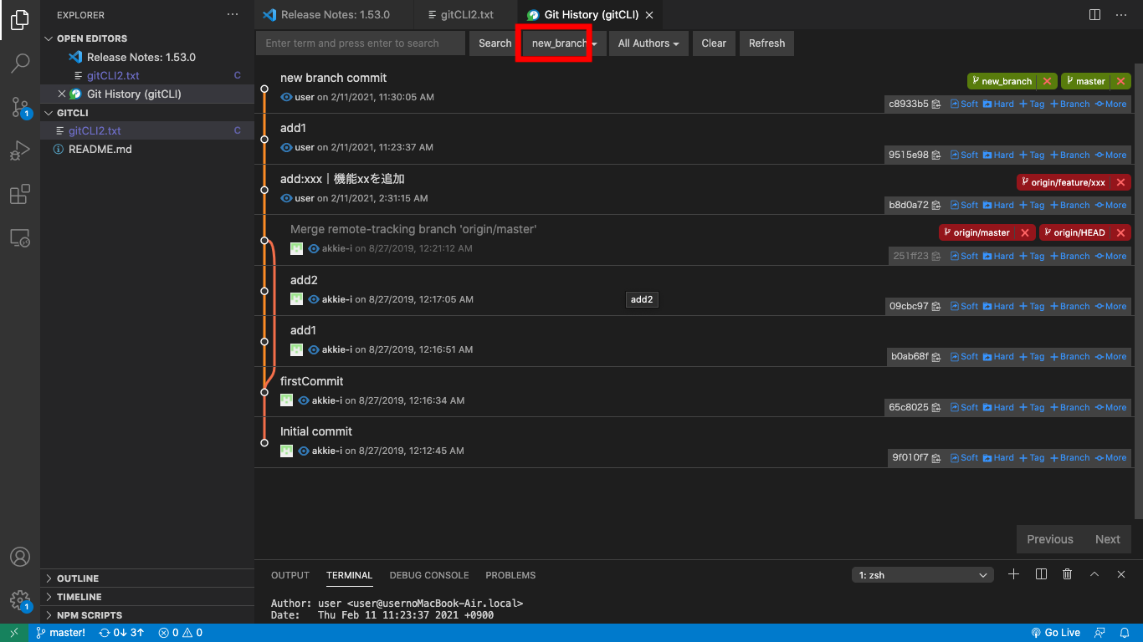1143x642 pixels.
Task: Copy the commit hash c8933b5
Action: click(936, 104)
